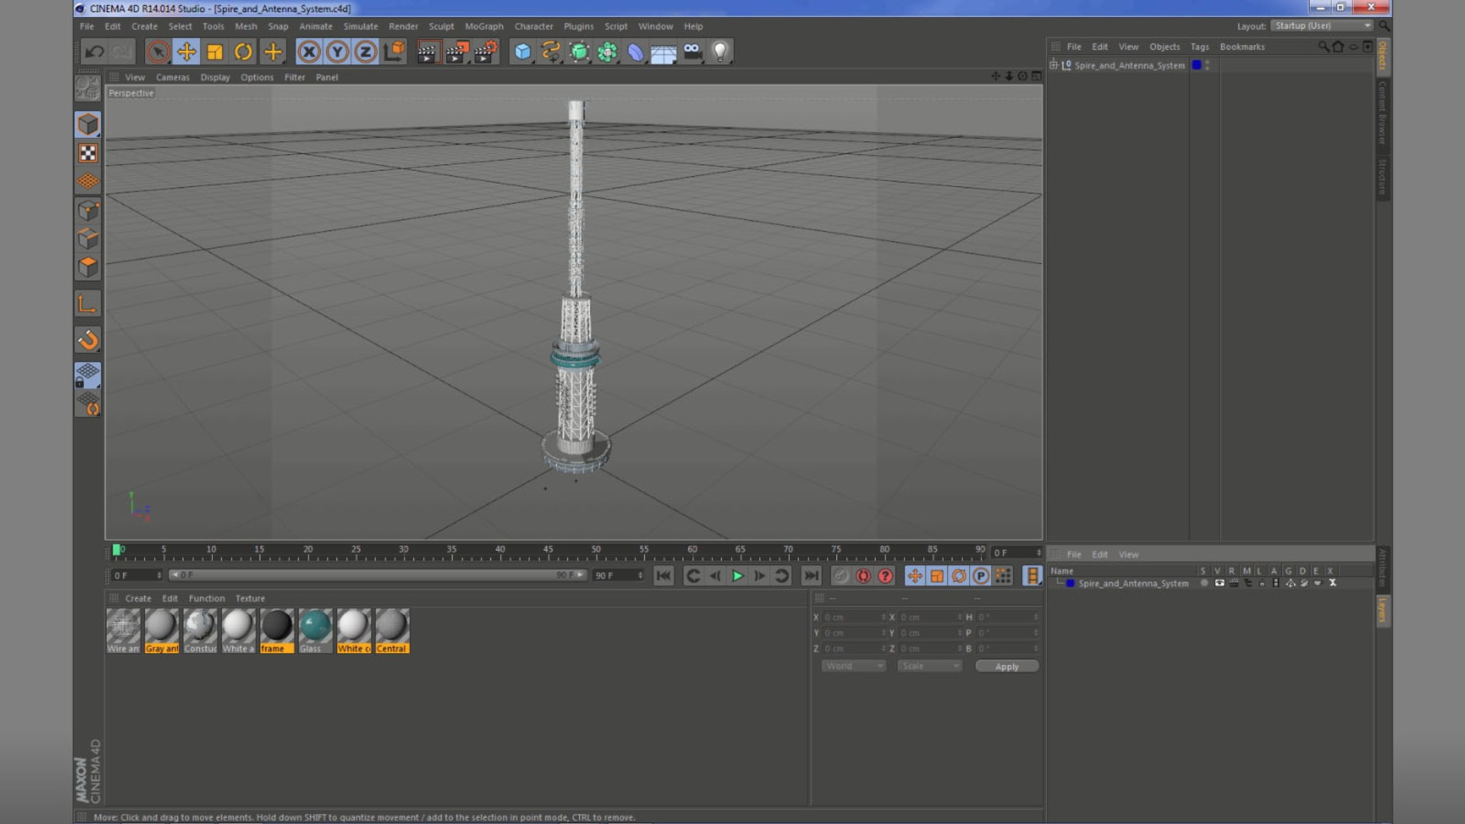Select the Move tool
Viewport: 1465px width, 824px height.
(x=186, y=52)
